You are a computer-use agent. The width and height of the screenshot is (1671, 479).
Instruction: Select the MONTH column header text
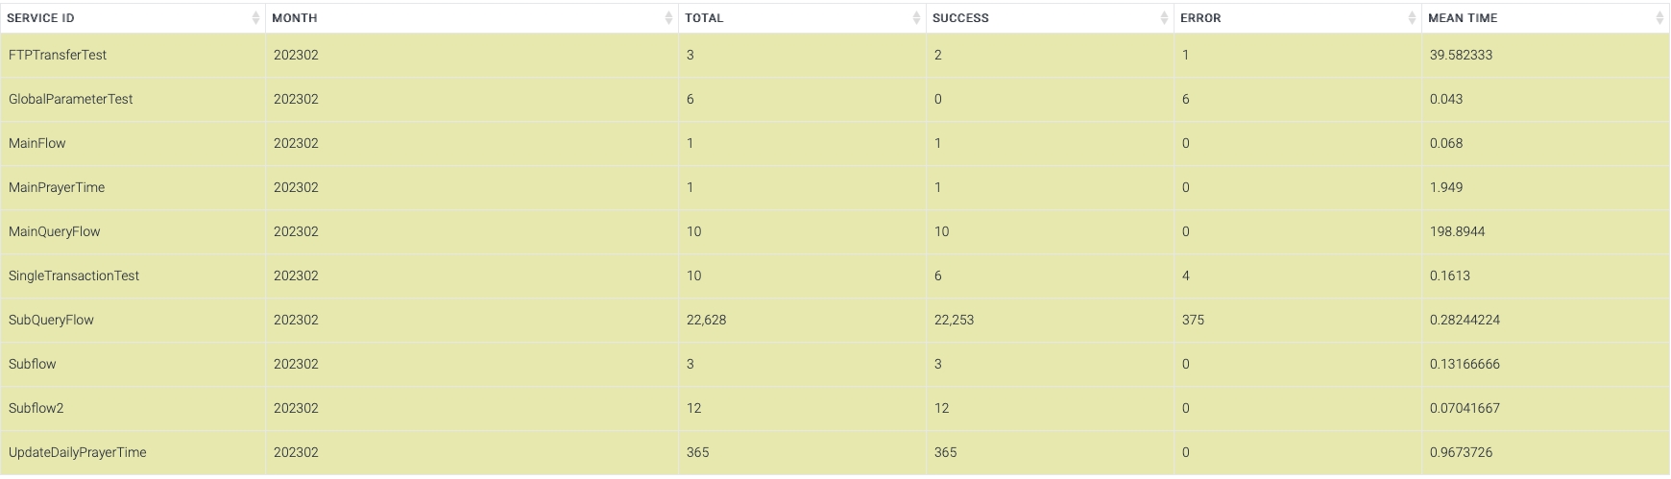pos(295,18)
